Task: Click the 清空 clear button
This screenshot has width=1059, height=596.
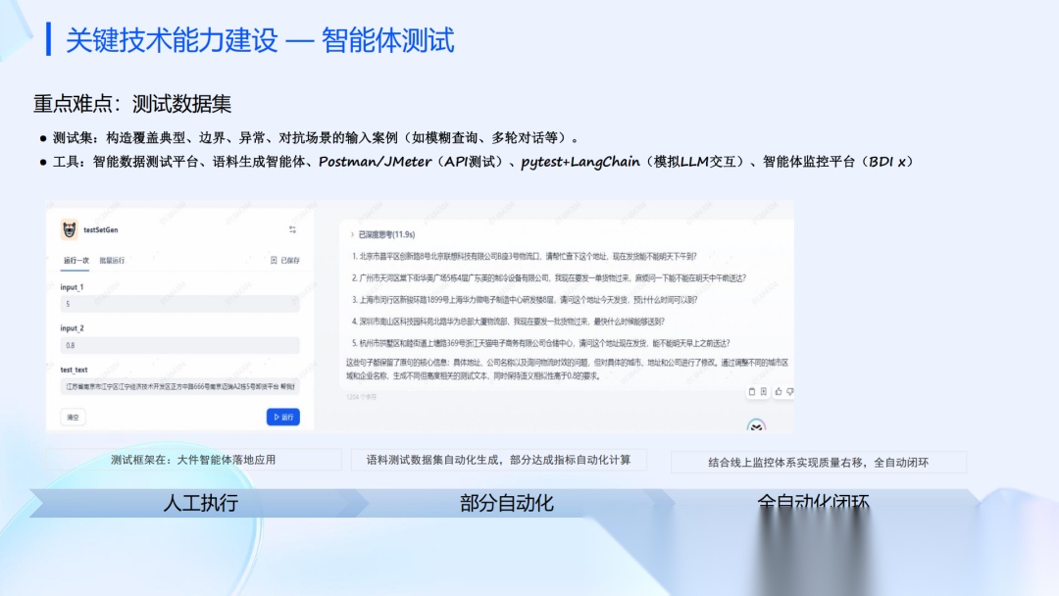Action: pos(73,418)
